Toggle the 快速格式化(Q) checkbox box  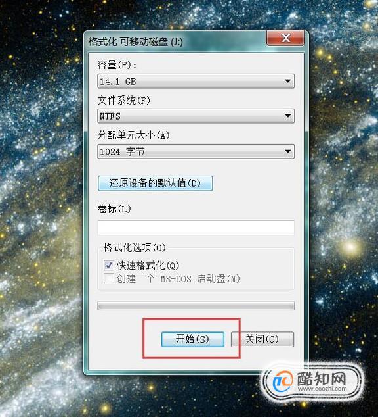pos(109,265)
